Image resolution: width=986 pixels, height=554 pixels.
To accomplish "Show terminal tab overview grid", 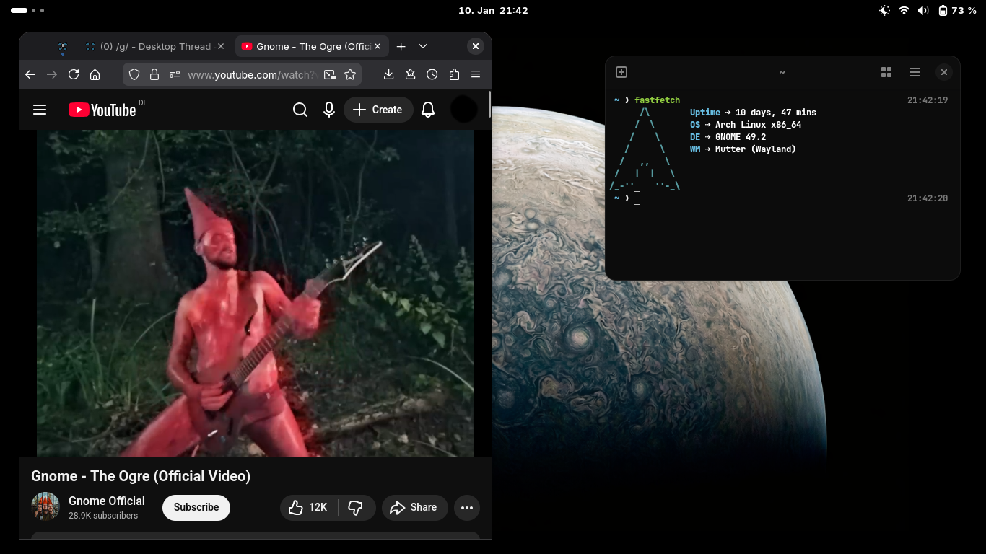I will (x=886, y=72).
